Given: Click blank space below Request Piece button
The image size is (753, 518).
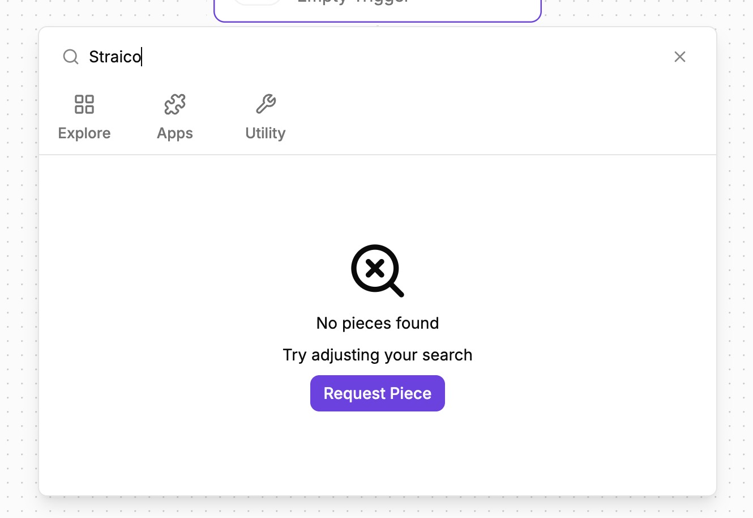Looking at the screenshot, I should (x=378, y=453).
